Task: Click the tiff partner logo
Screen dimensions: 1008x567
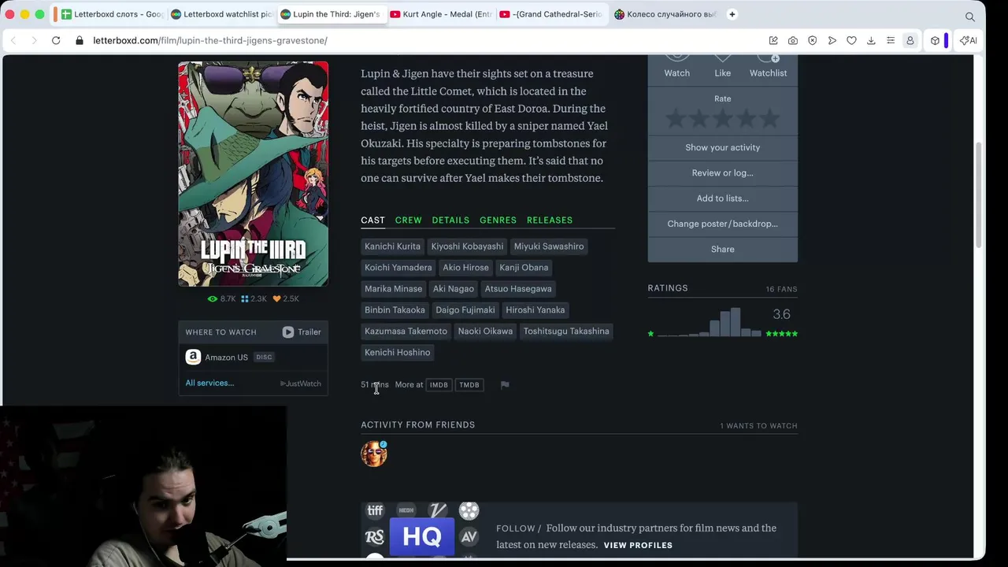Action: (375, 510)
